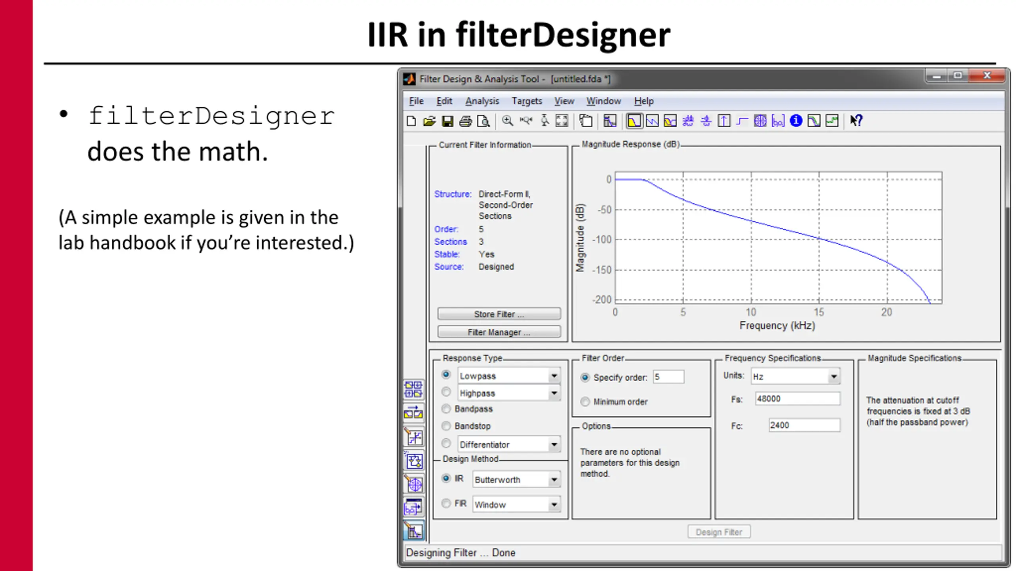Image resolution: width=1016 pixels, height=571 pixels.
Task: Open the Pole/Zero plot icon
Action: coord(760,121)
